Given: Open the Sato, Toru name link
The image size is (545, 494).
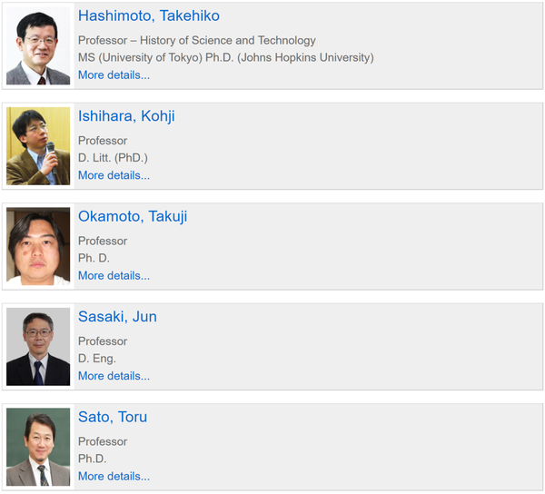Looking at the screenshot, I should point(113,417).
